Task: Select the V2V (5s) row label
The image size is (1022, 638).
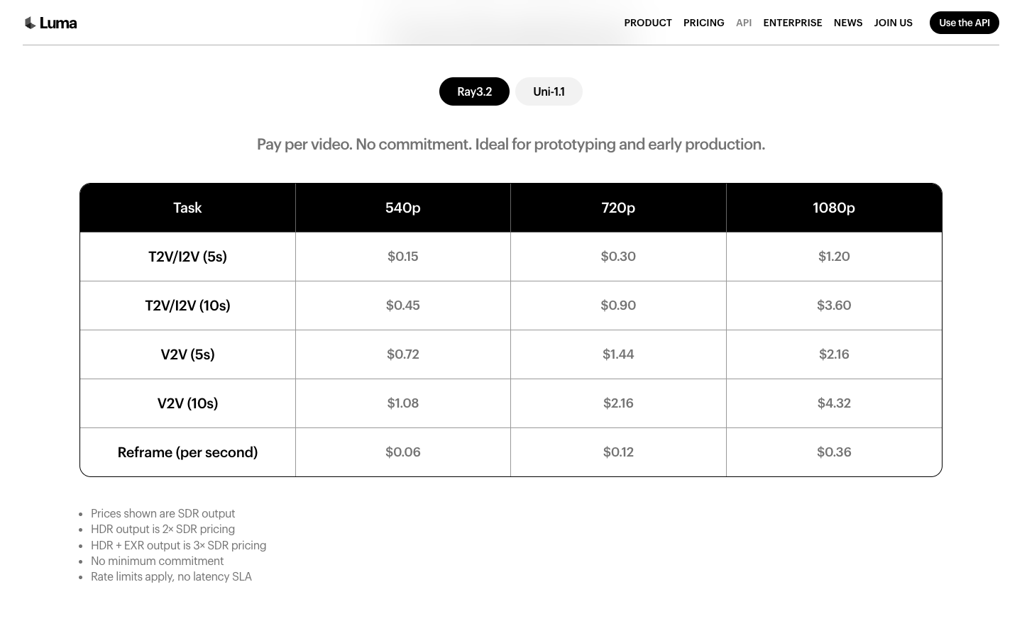Action: 187,354
